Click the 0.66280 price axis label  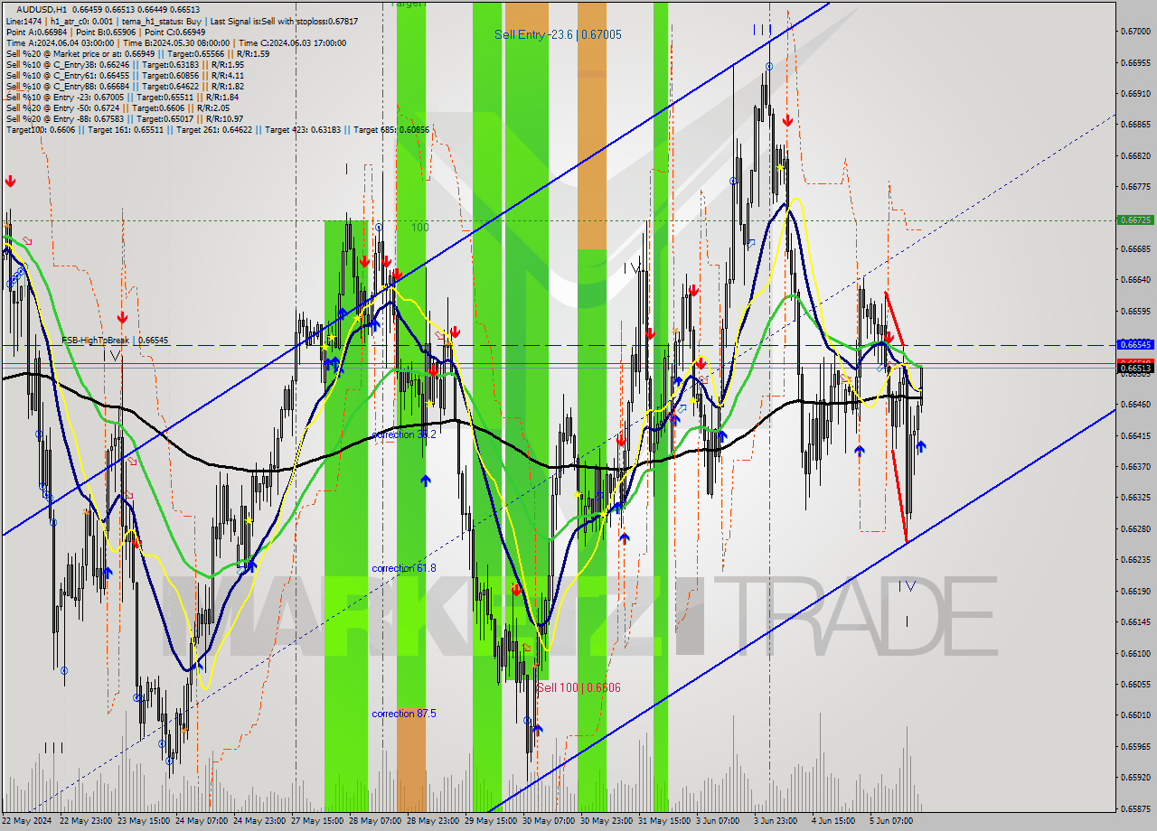tap(1135, 528)
